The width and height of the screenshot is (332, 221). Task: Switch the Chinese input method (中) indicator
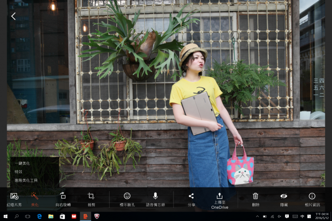click(302, 216)
